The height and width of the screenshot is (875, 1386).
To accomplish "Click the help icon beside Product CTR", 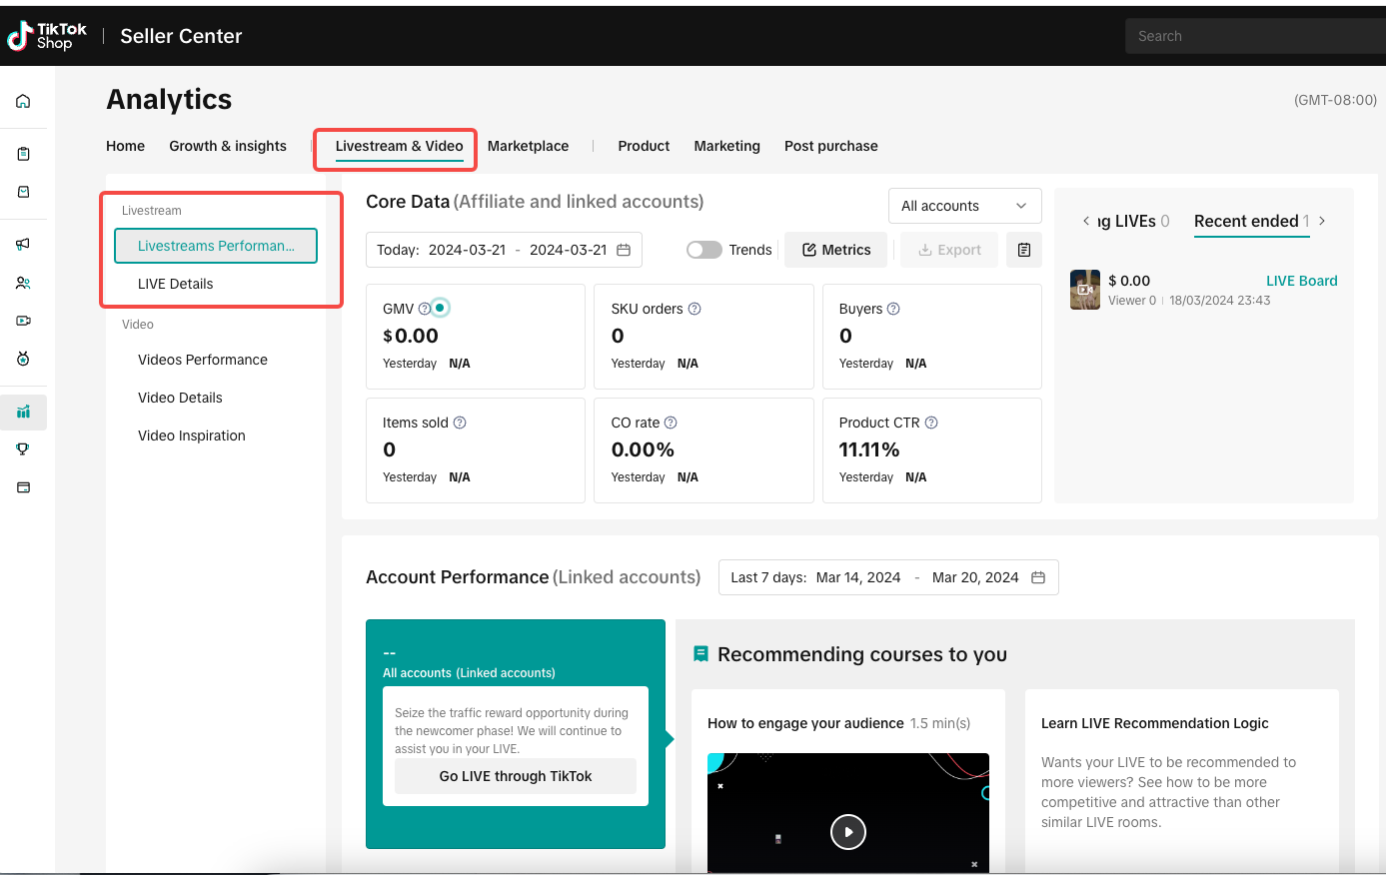I will (x=931, y=423).
